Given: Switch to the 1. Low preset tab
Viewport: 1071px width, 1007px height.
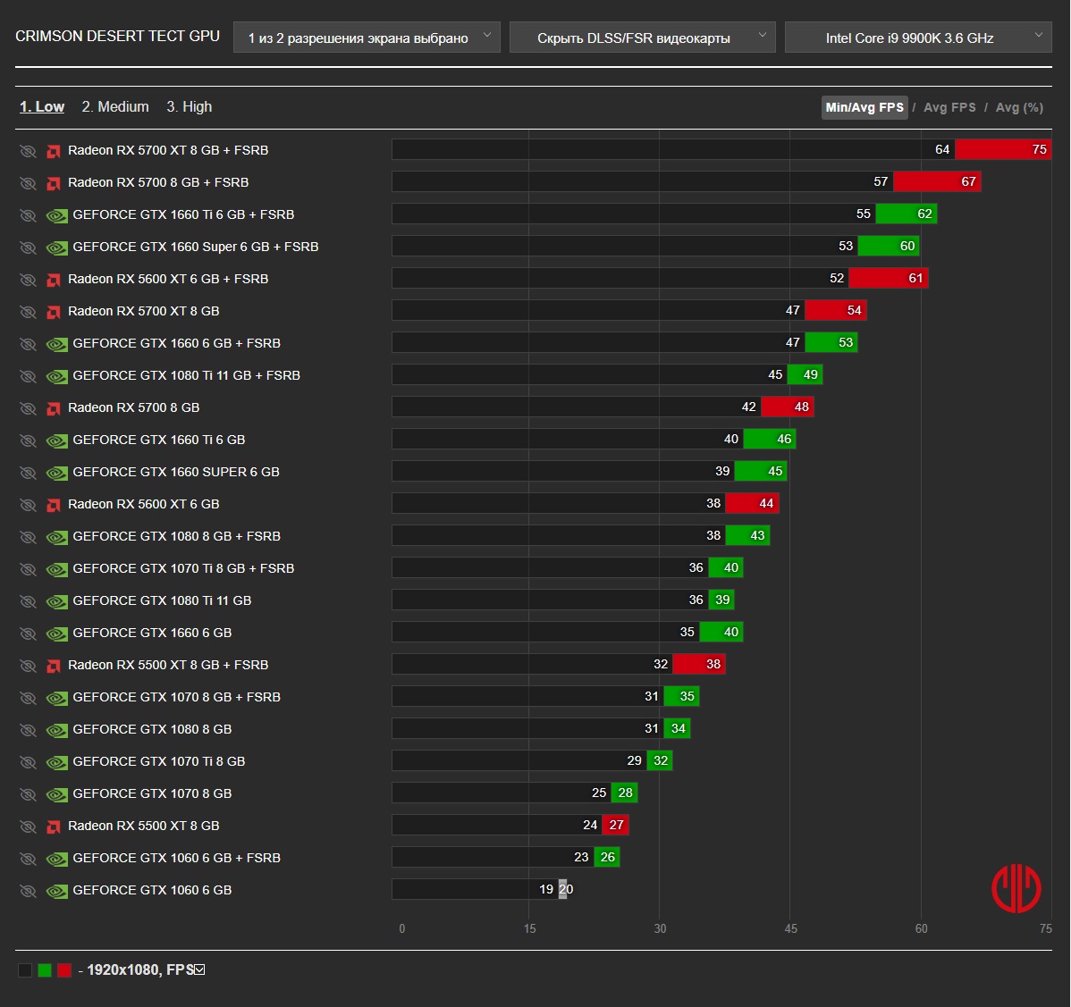Looking at the screenshot, I should 42,106.
